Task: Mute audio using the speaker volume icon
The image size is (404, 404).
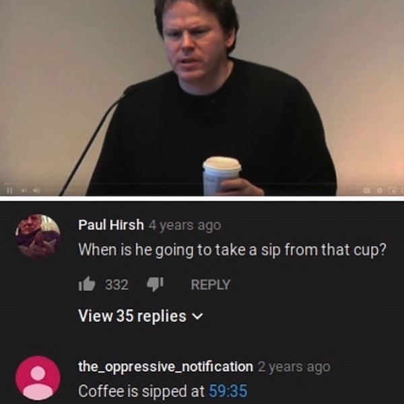Action: click(36, 191)
